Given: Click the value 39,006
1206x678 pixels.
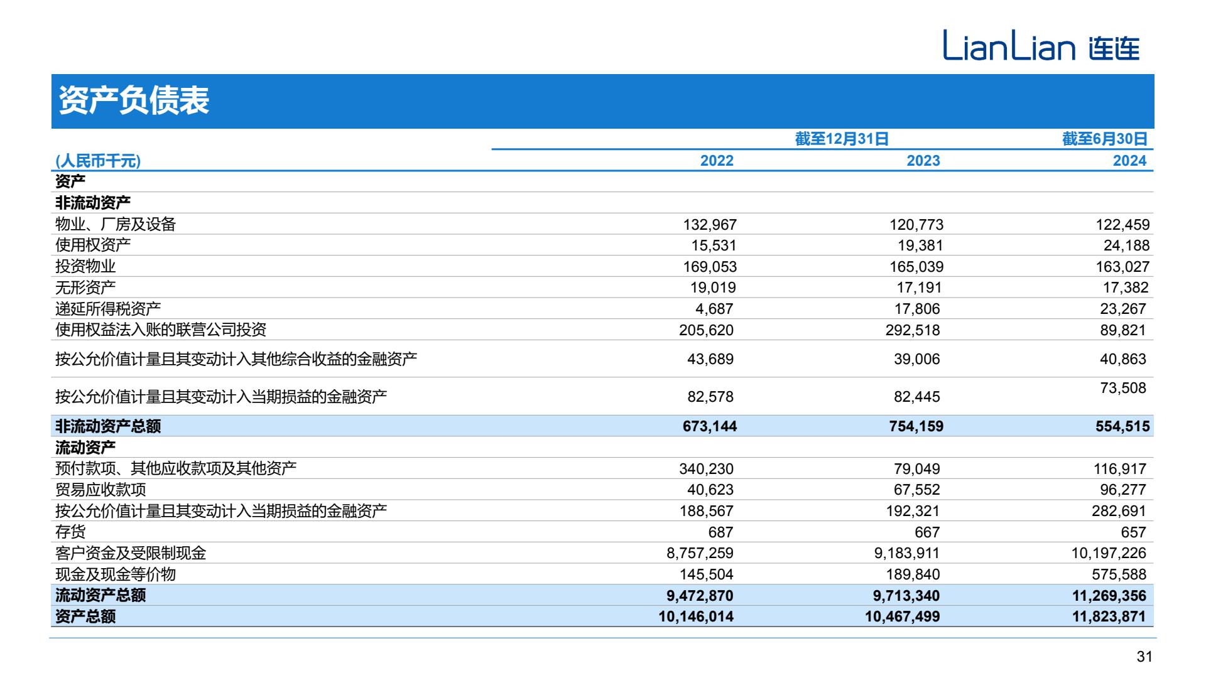Looking at the screenshot, I should point(917,359).
